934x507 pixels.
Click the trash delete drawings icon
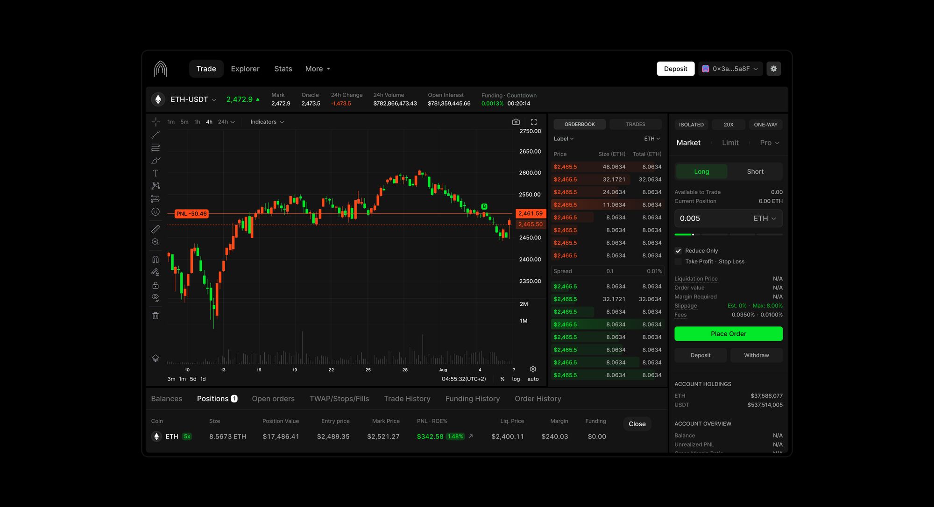coord(156,316)
